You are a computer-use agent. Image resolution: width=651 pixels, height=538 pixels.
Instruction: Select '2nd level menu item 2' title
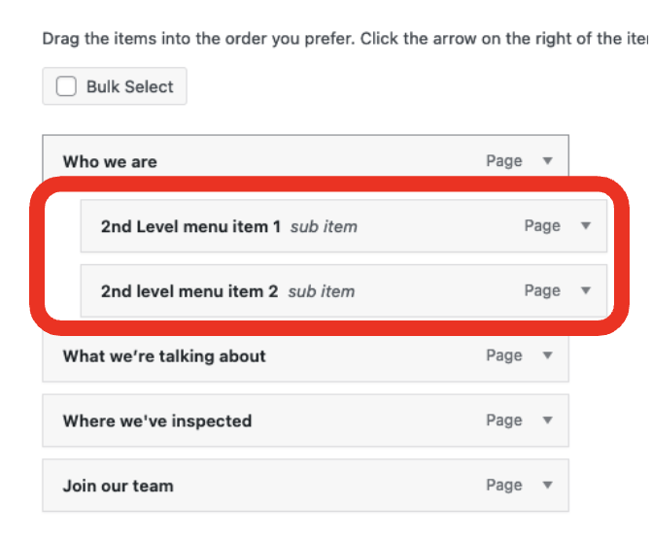pyautogui.click(x=189, y=291)
